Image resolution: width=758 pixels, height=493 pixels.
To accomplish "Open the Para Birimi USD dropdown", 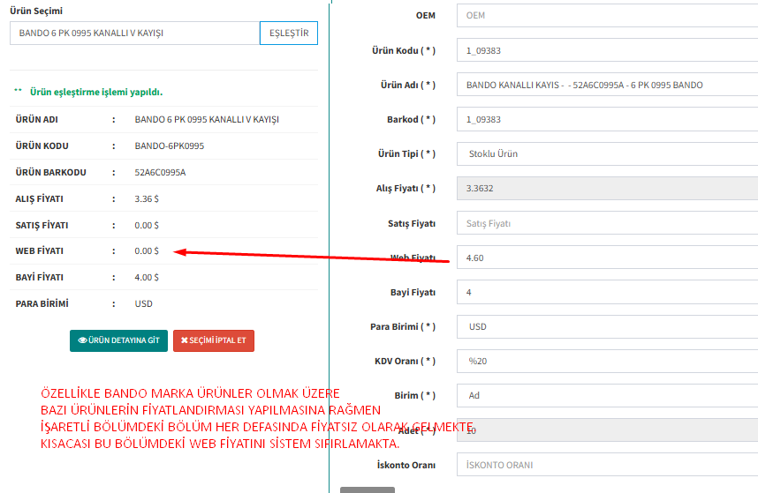I will (x=607, y=326).
